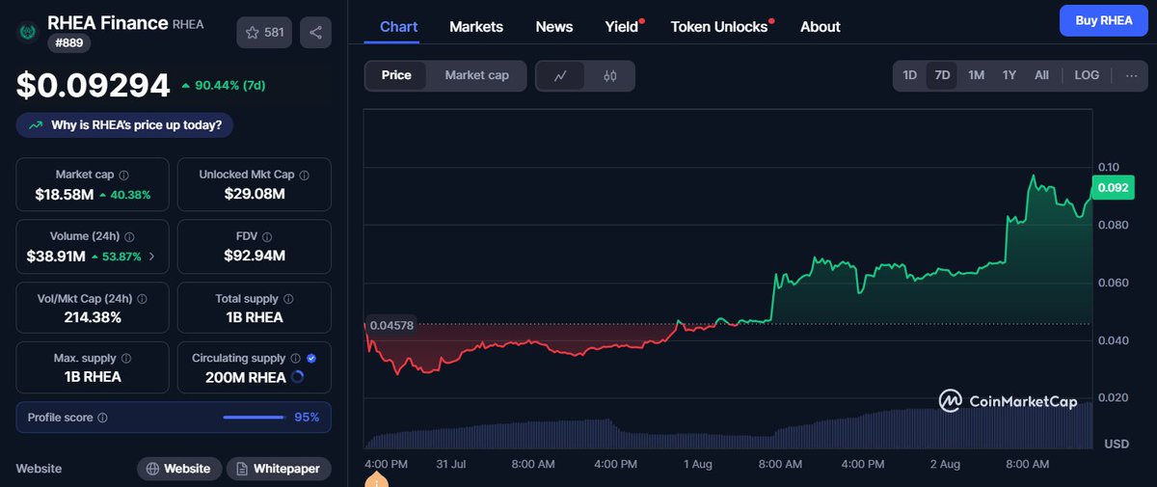Screen dimensions: 1157x487
Task: Click the 31 Jul date label on chart axis
Action: pos(450,464)
